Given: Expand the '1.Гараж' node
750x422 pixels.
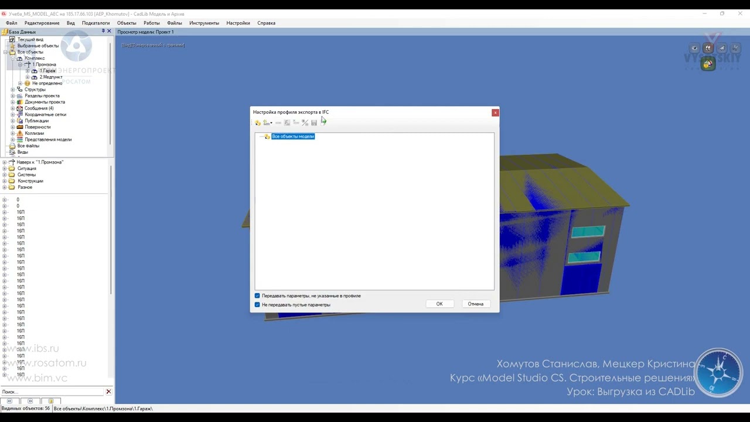Looking at the screenshot, I should coord(28,71).
